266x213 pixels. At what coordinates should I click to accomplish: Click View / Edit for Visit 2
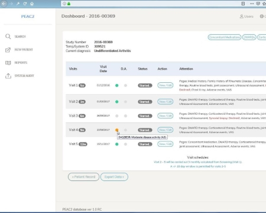[x=166, y=102]
